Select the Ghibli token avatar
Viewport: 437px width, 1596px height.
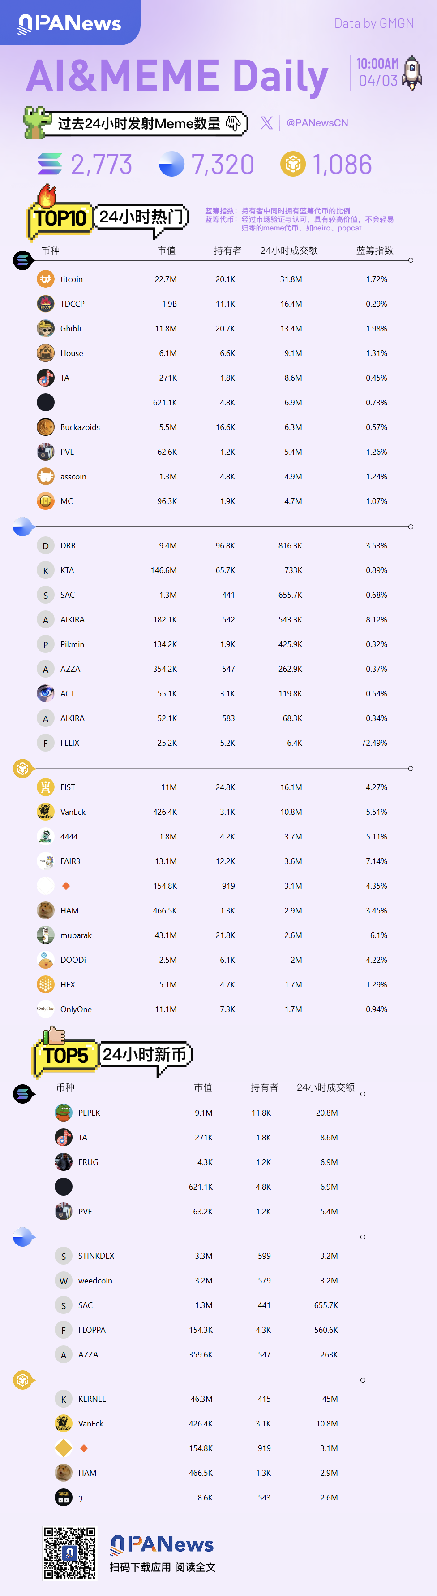coord(45,328)
